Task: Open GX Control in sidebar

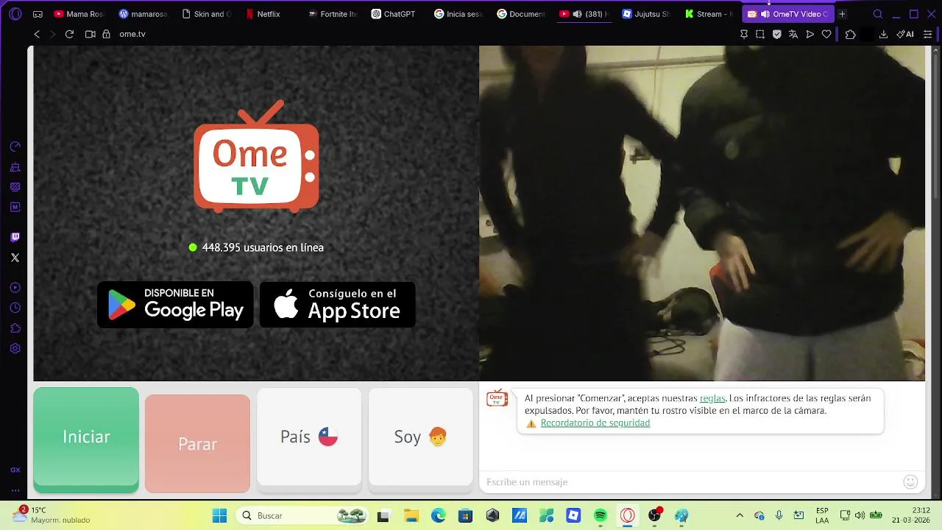Action: (15, 146)
